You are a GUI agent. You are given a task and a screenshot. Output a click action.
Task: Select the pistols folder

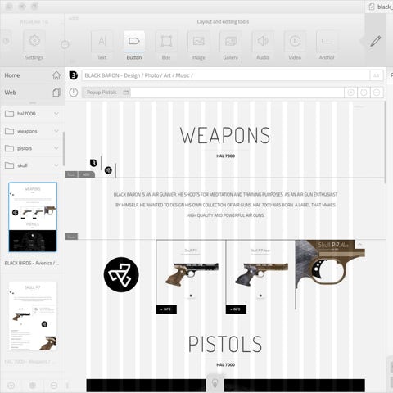[32, 148]
